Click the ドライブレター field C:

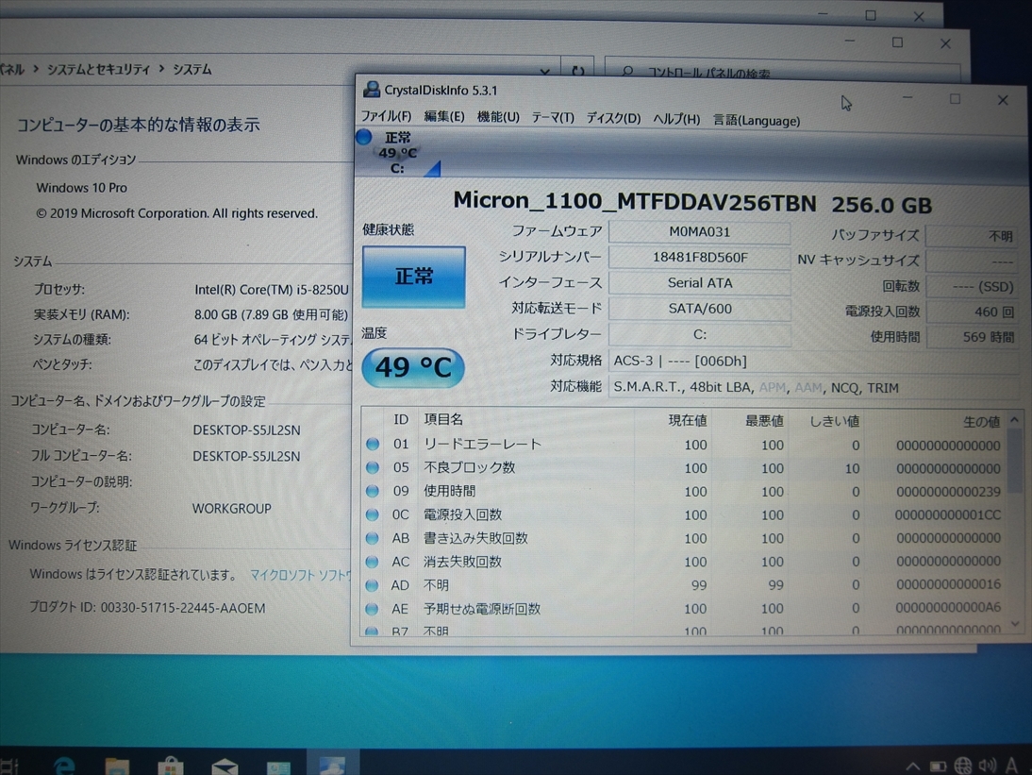(700, 334)
